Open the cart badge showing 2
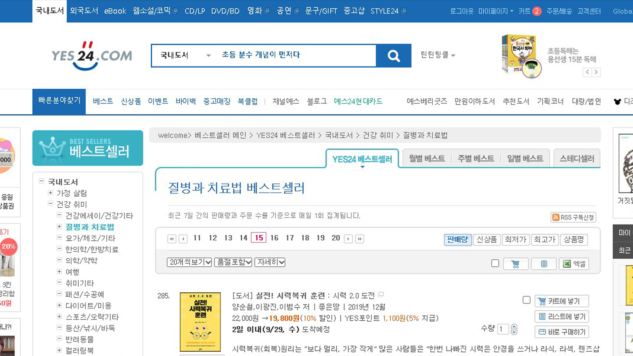The image size is (633, 356). [x=537, y=11]
